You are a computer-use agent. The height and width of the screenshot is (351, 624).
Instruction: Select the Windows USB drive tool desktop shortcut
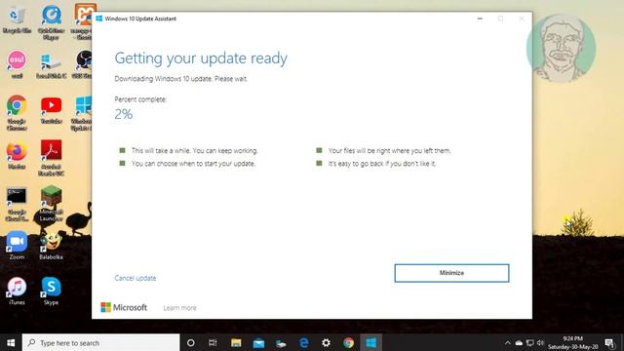[x=51, y=65]
